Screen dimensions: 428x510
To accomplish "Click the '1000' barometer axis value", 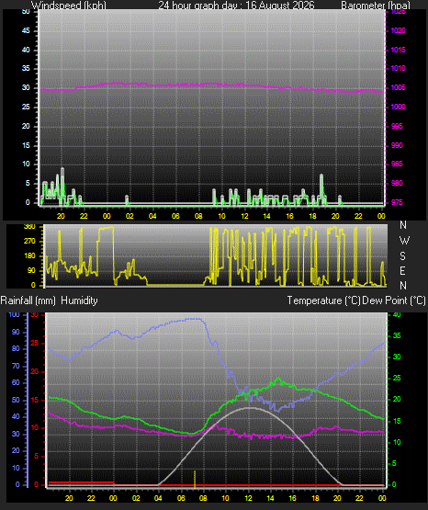I will point(398,107).
